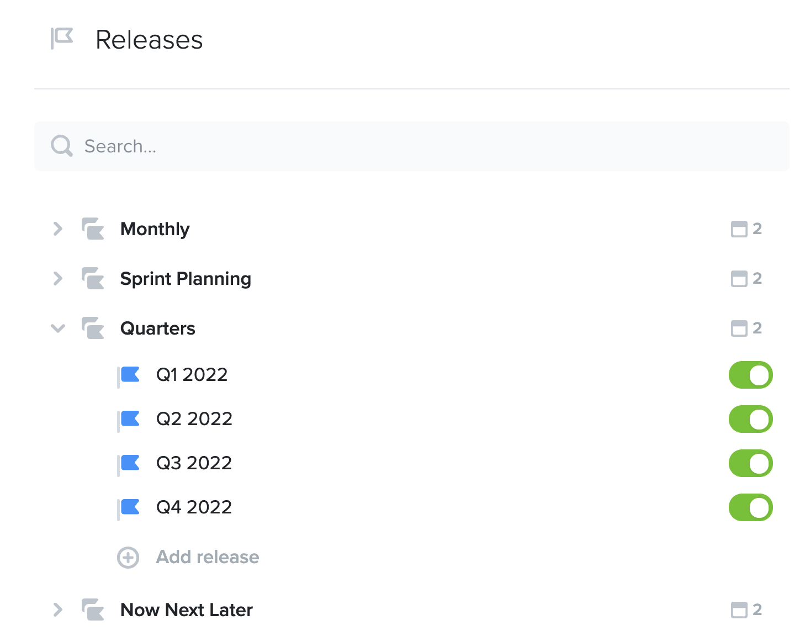Expand the Monthly group chevron

[58, 229]
